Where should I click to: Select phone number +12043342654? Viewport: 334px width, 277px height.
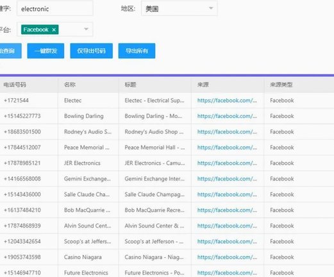(22, 242)
